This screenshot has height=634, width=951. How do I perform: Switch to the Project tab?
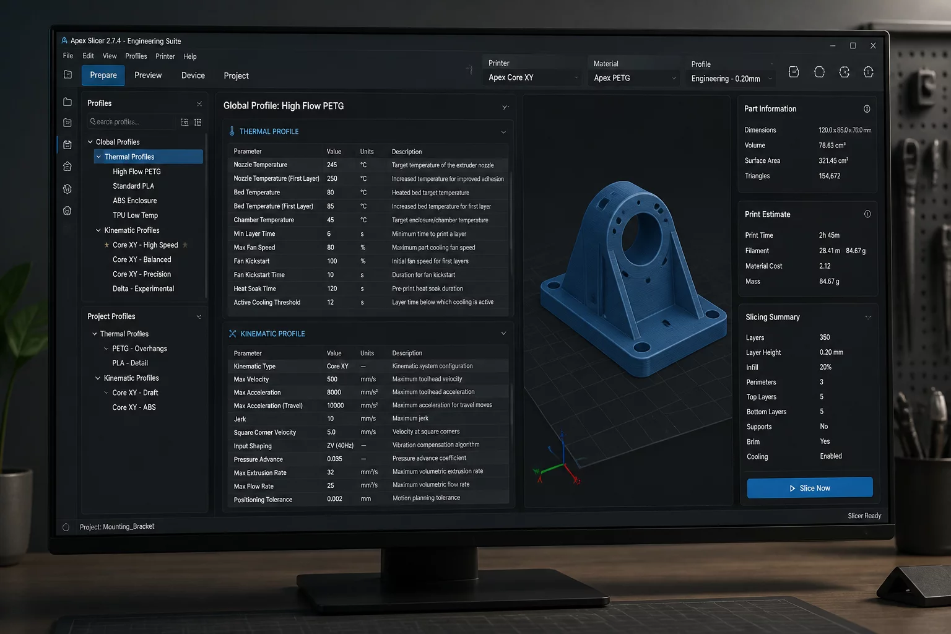[237, 76]
